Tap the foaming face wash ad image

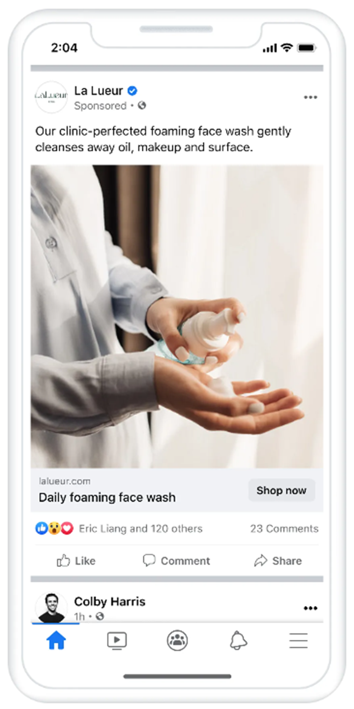[x=177, y=317]
